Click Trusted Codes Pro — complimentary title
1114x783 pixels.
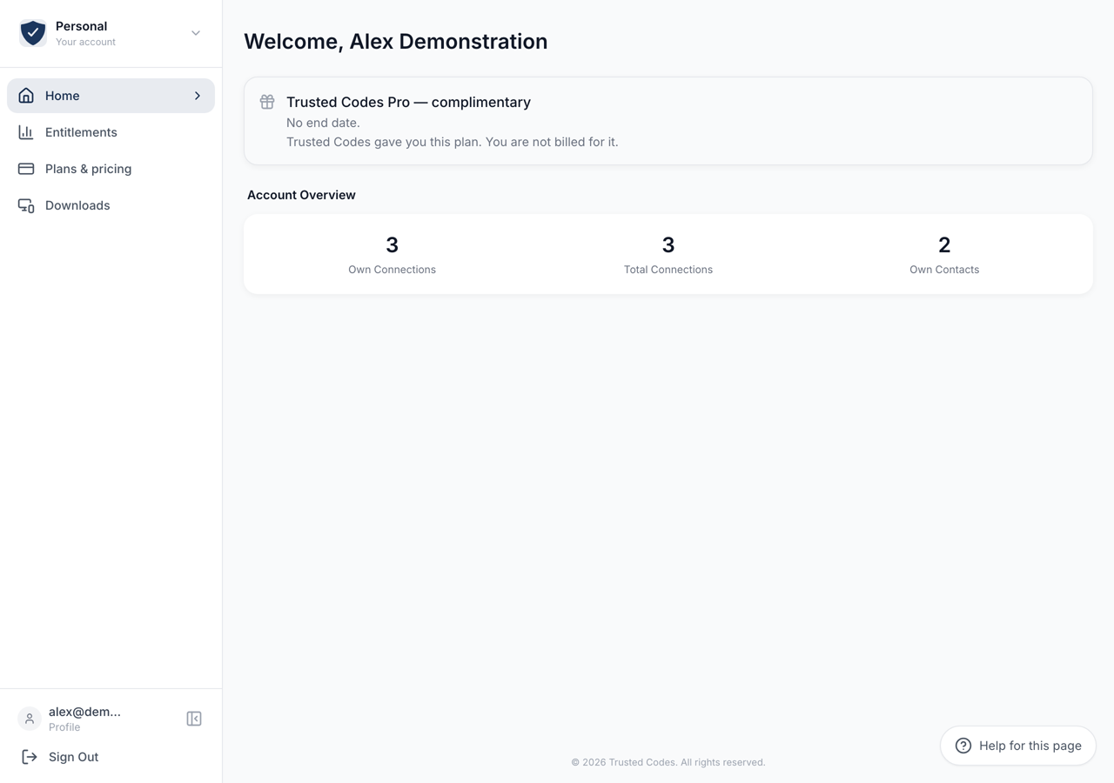408,102
